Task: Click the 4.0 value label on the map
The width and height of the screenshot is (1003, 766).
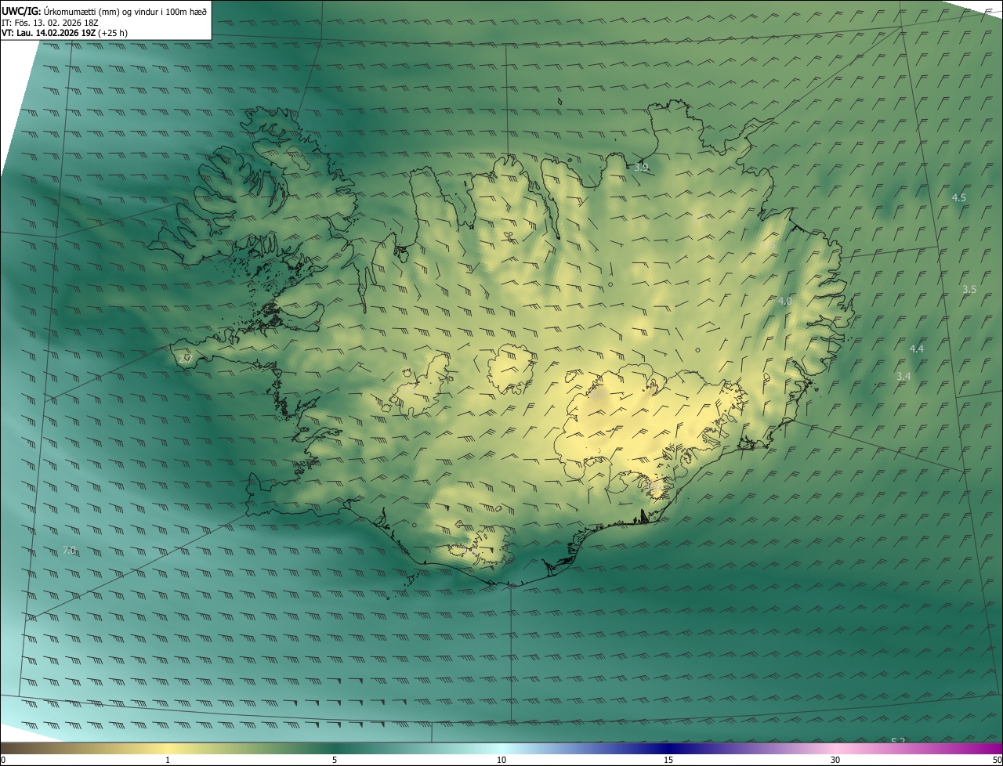Action: coord(785,302)
